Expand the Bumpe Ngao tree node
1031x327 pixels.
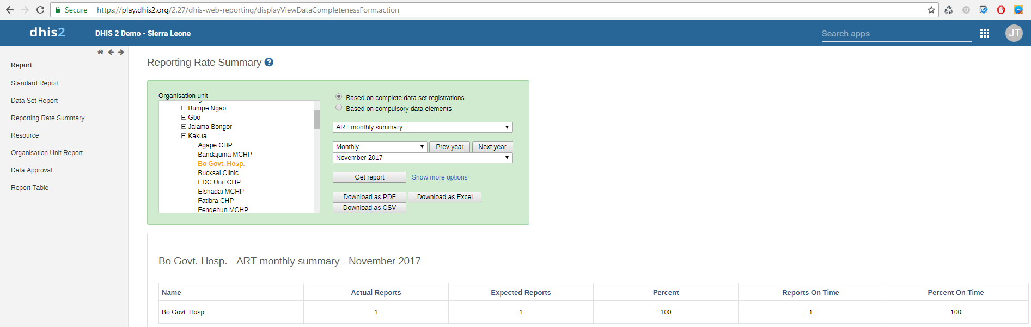[x=184, y=108]
